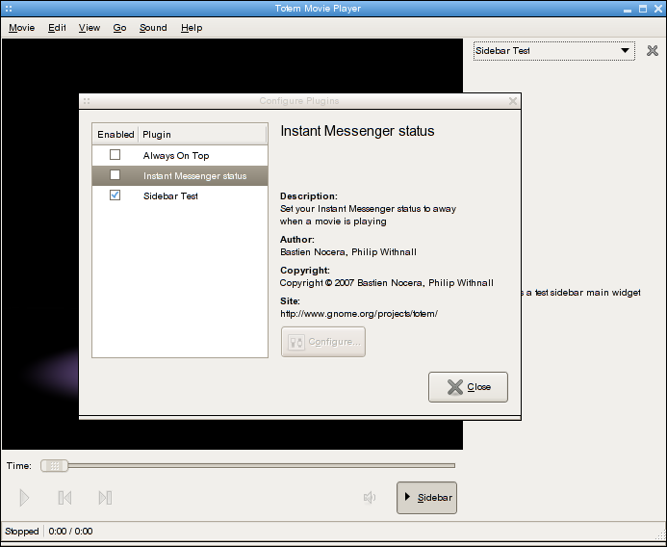Open the Movie menu
The width and height of the screenshot is (667, 547).
click(x=22, y=28)
